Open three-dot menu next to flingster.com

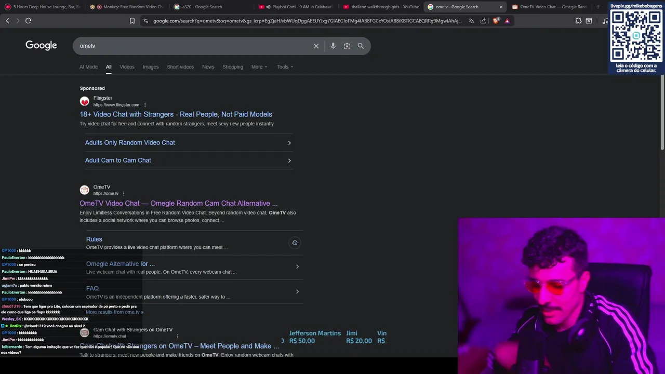145,105
